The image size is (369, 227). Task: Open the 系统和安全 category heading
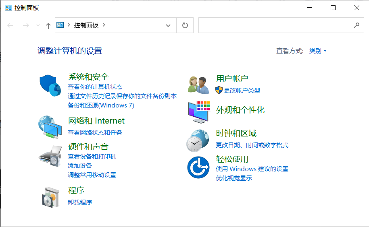[88, 77]
